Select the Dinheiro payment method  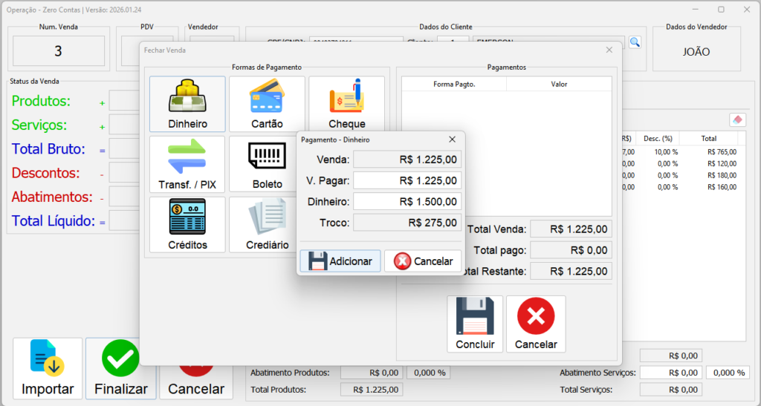pyautogui.click(x=187, y=104)
